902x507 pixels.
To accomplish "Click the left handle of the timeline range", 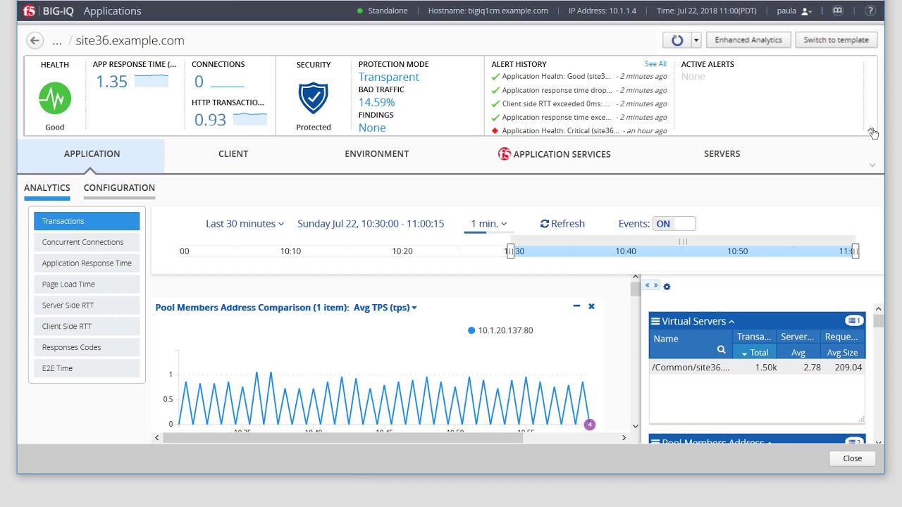I will pos(510,251).
